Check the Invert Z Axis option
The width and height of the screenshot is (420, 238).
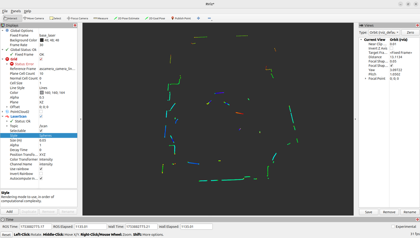[391, 48]
